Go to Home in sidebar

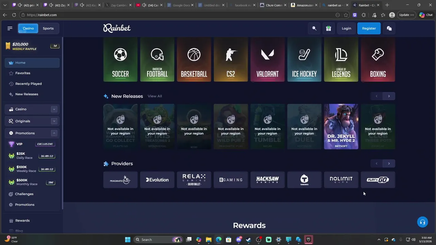tap(32, 63)
